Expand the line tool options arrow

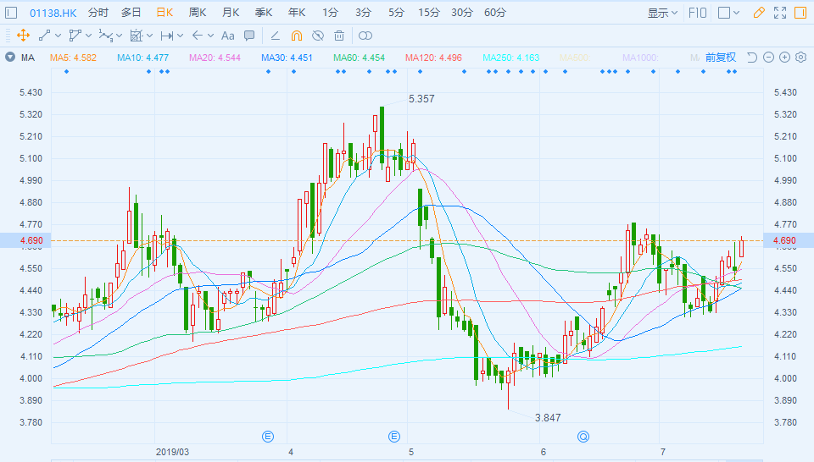pos(59,36)
